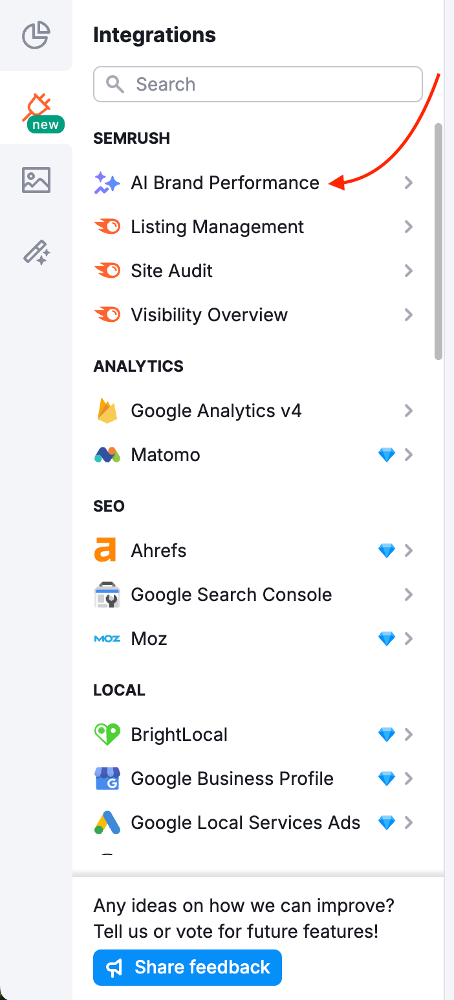Click the premium diamond next to Matomo
The width and height of the screenshot is (454, 1000).
386,455
